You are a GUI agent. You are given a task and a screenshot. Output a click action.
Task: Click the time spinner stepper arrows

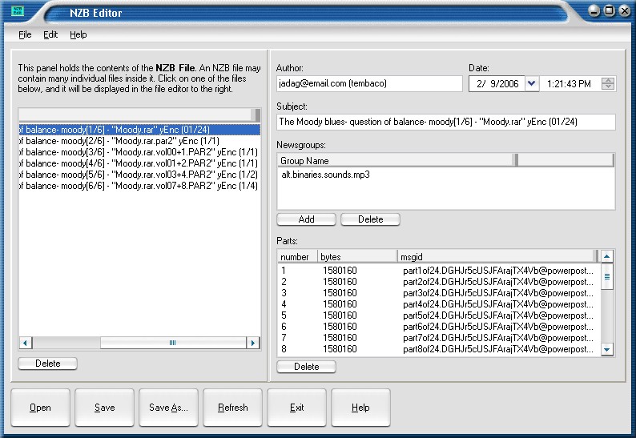pyautogui.click(x=608, y=84)
